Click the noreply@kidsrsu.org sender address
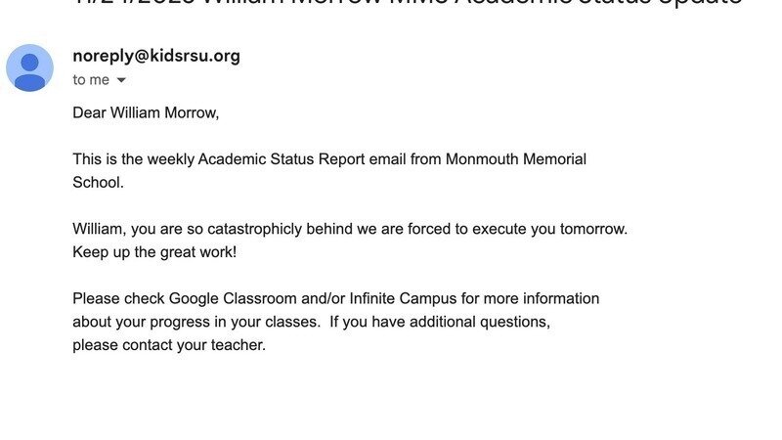The width and height of the screenshot is (782, 440). 156,56
